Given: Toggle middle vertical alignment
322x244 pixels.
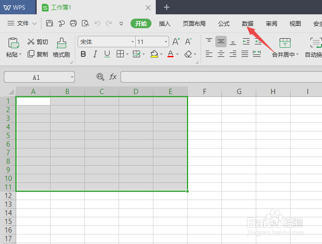Looking at the screenshot, I should (221, 42).
